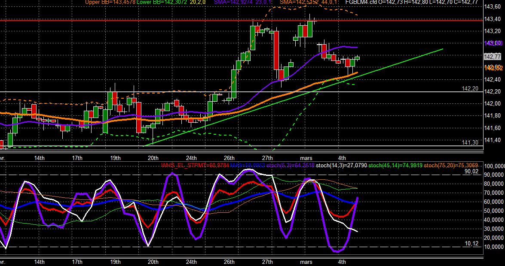The width and height of the screenshot is (505, 266).
Task: Click the 14th date label under the price chart
Action: point(39,158)
